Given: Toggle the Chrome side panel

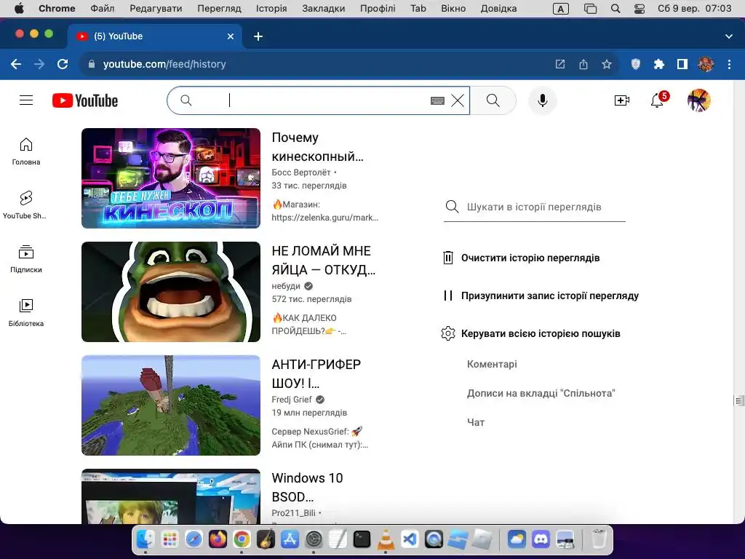Looking at the screenshot, I should coord(682,64).
